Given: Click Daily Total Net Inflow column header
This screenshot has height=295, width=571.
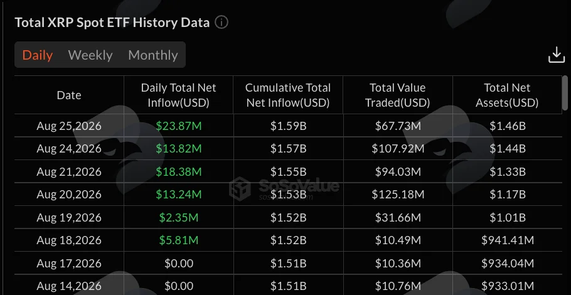Looking at the screenshot, I should point(178,95).
